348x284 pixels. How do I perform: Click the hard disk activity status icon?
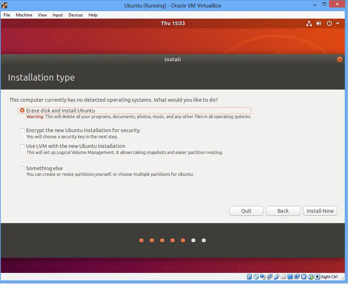pos(249,277)
